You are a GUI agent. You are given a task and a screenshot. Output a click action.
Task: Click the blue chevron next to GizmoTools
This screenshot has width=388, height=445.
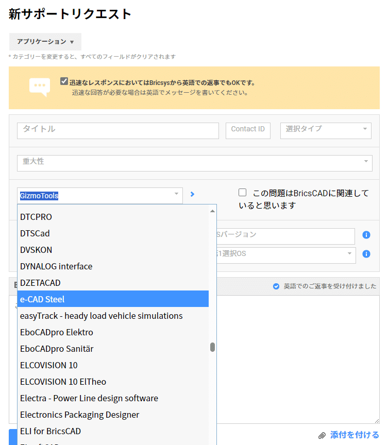(192, 194)
